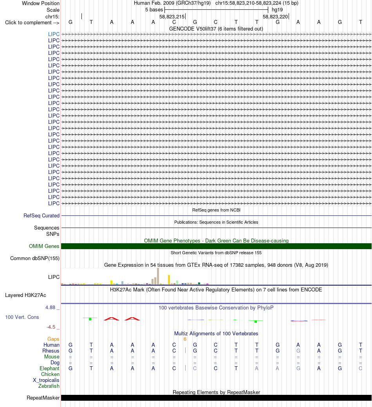
Task: Open GENCODE V50lift37 track title
Action: pos(216,29)
